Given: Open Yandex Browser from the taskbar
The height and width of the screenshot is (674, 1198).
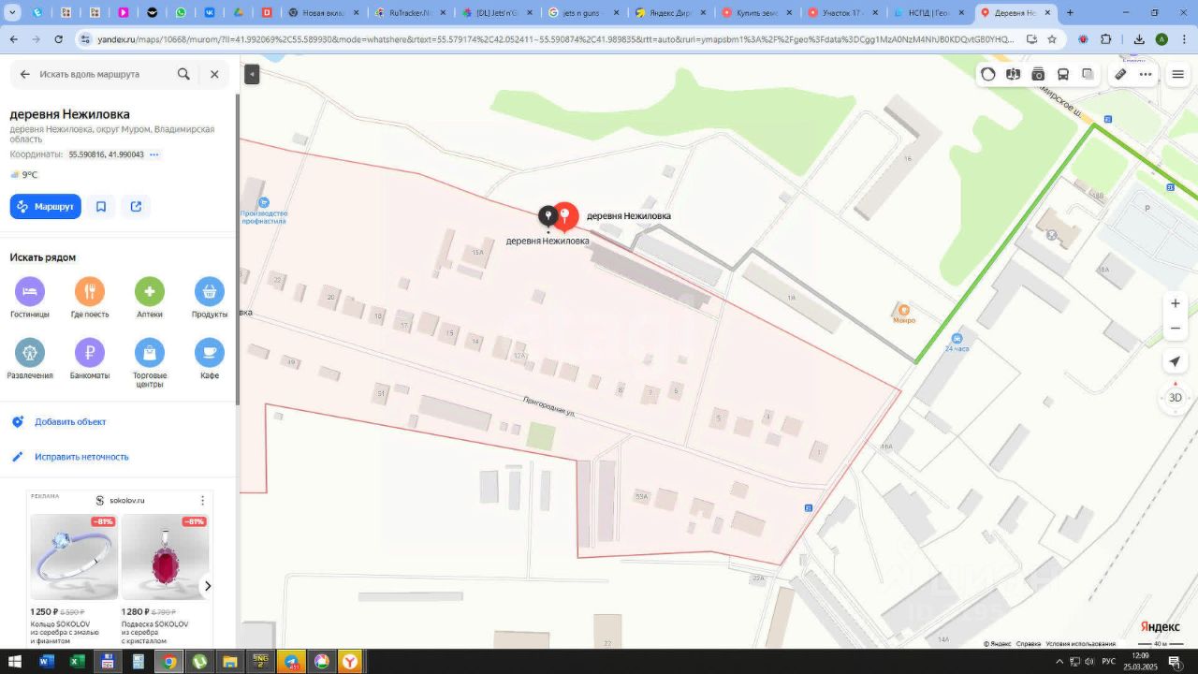Looking at the screenshot, I should 349,662.
